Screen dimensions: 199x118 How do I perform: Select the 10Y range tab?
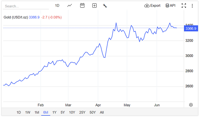(72, 112)
